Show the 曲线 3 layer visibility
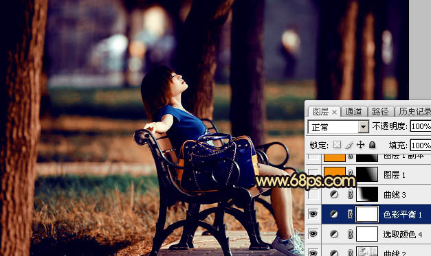431x256 pixels. (313, 194)
